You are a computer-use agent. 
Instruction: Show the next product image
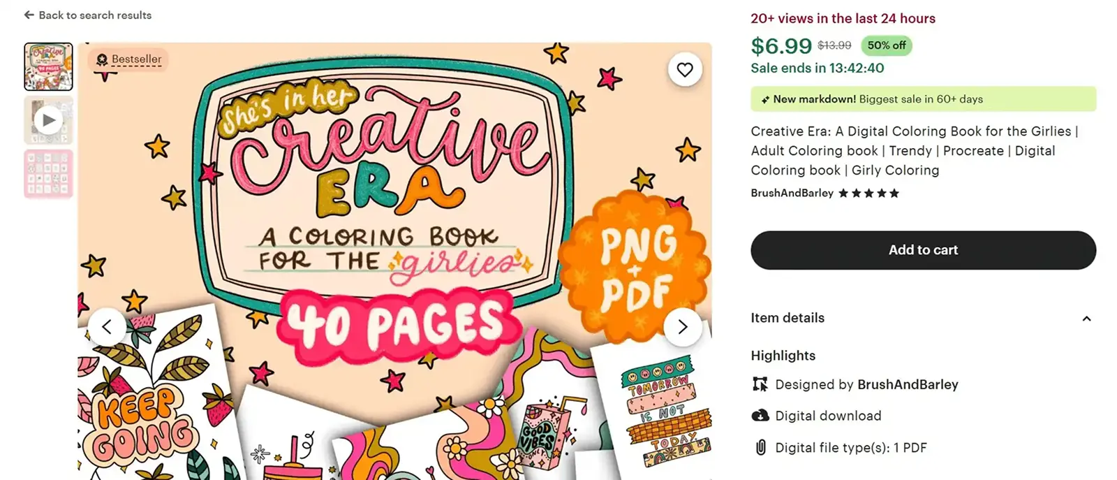[683, 326]
